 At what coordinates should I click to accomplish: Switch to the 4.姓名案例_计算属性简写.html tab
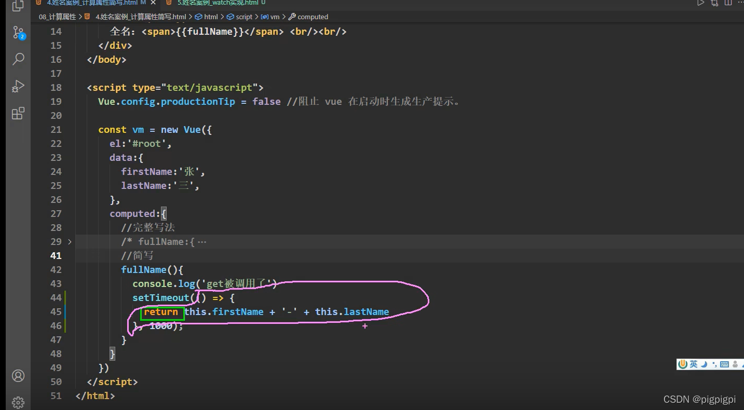coord(92,3)
